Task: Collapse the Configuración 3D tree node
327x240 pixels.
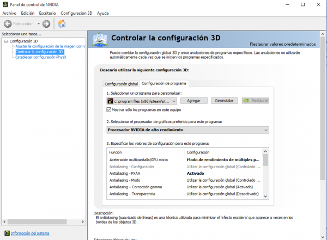Action: tap(6, 41)
